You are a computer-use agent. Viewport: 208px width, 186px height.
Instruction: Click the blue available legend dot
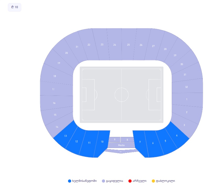click(70, 181)
